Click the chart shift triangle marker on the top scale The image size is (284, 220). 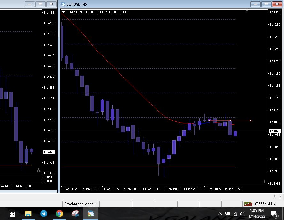[247, 11]
